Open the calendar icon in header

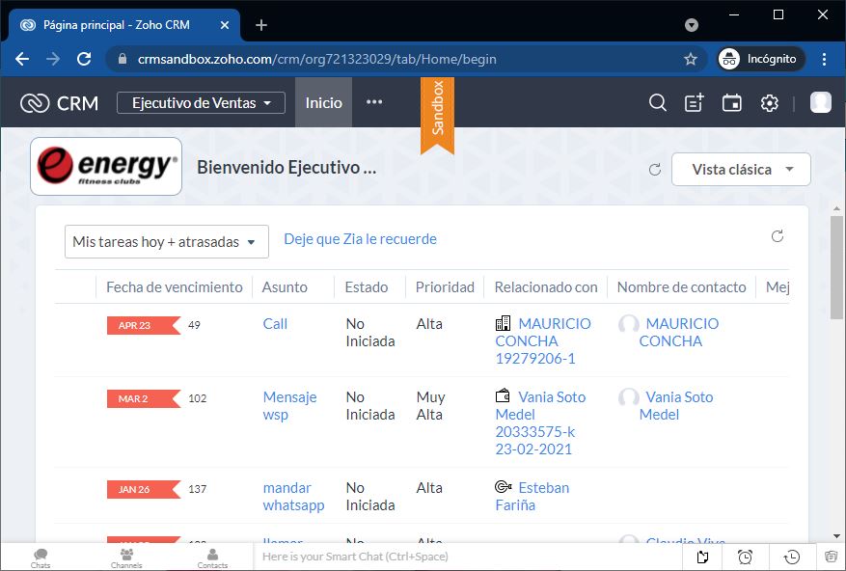(x=732, y=103)
